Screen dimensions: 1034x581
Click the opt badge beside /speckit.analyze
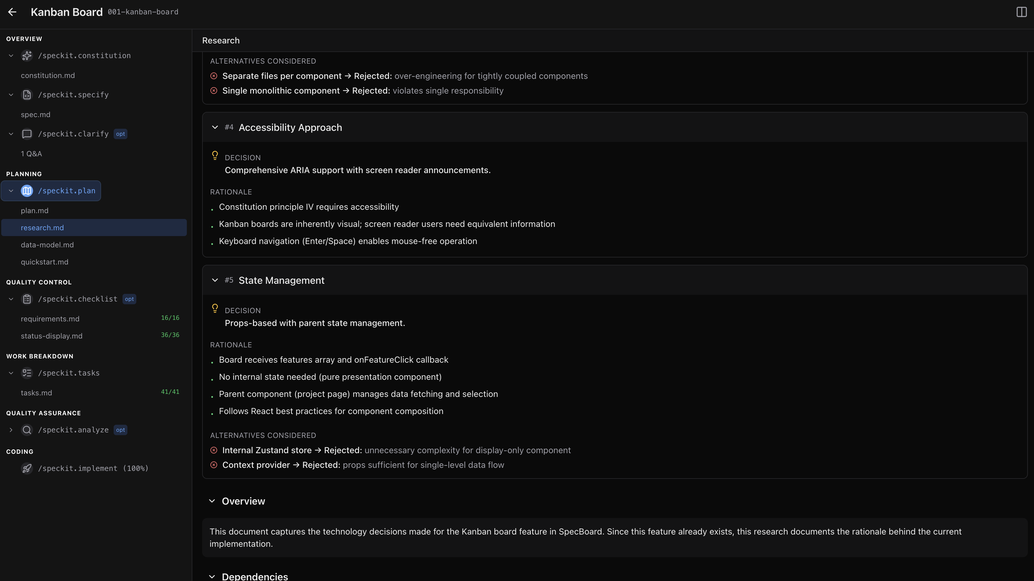tap(120, 430)
